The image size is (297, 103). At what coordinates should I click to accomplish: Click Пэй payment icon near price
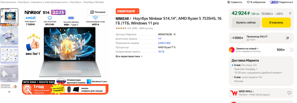click(255, 14)
